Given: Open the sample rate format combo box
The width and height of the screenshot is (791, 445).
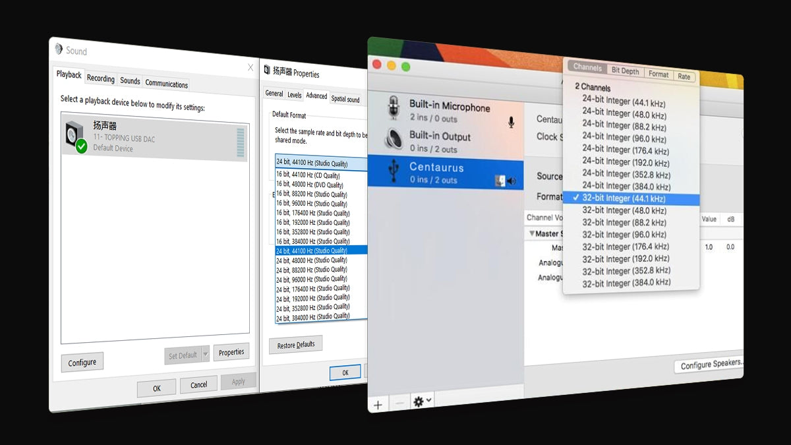Looking at the screenshot, I should coord(320,162).
